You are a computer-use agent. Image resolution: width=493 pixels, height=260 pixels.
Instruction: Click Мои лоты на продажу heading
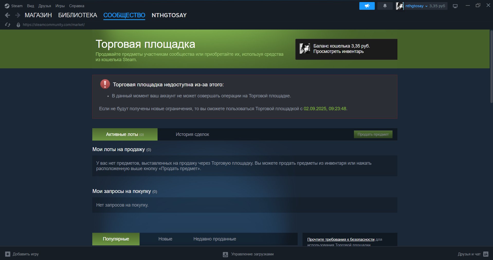tap(118, 149)
